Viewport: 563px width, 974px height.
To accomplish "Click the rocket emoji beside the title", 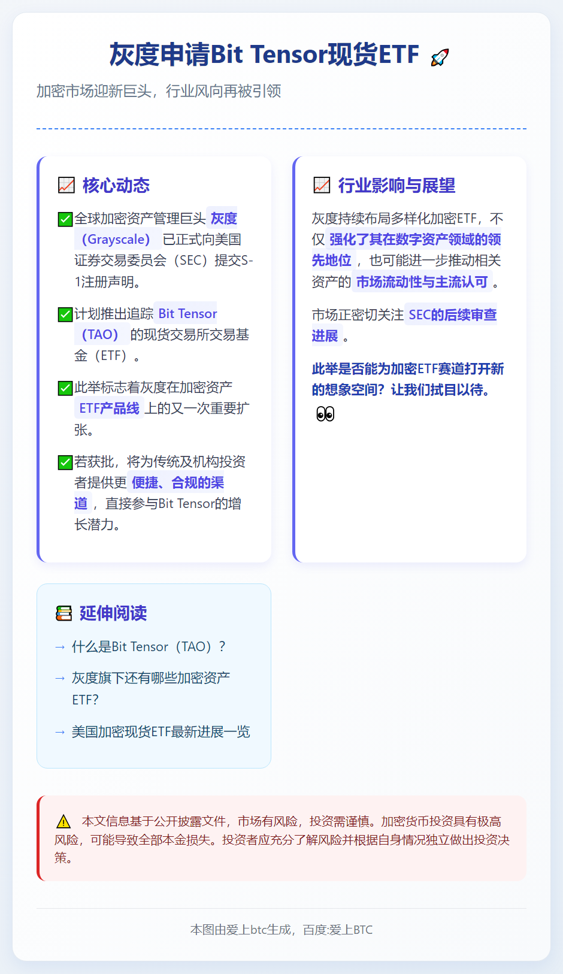I will (440, 57).
